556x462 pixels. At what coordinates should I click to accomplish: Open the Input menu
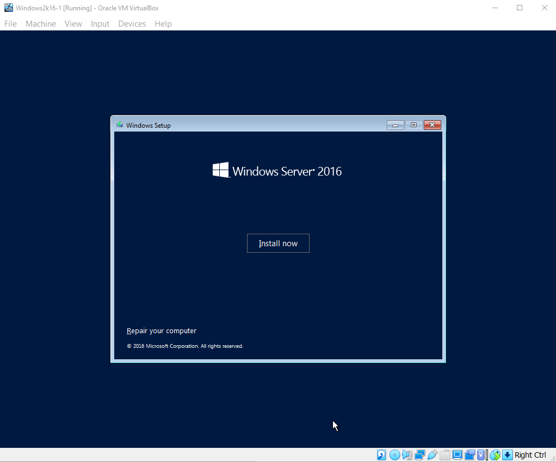click(x=100, y=24)
